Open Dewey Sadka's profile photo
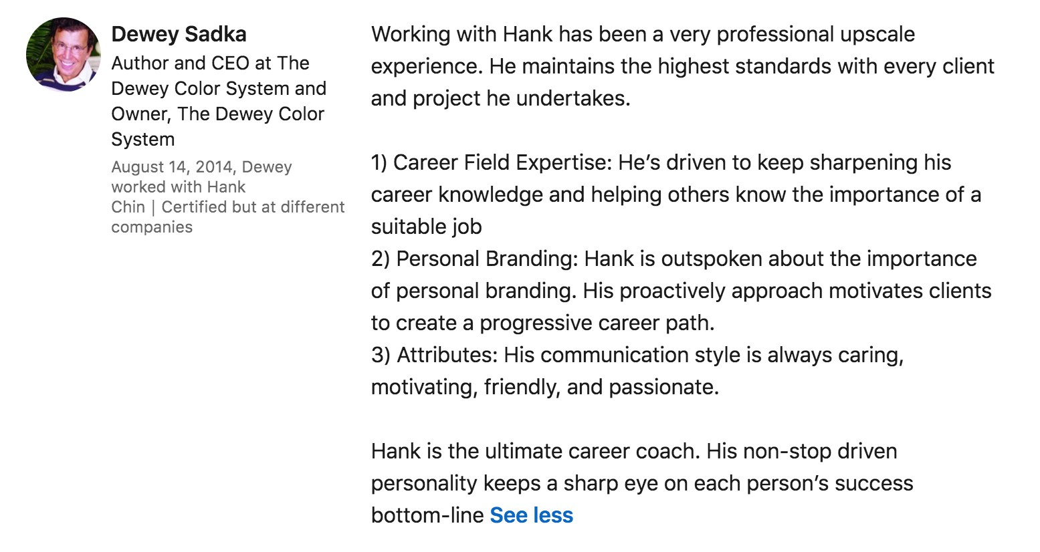 coord(64,55)
